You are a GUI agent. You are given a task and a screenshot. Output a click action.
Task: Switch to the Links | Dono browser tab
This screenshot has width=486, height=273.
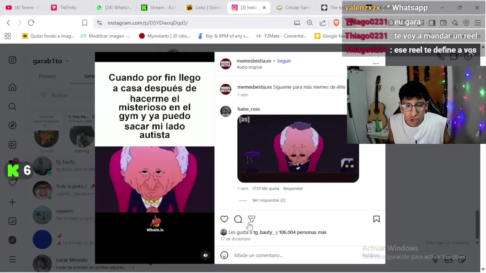[x=204, y=8]
